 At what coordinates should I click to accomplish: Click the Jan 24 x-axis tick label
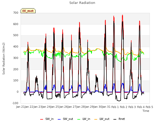point(46,107)
